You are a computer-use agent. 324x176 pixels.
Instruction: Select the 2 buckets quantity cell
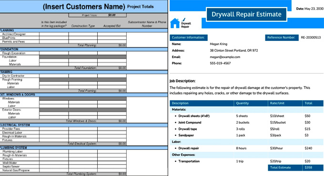[x=243, y=122]
